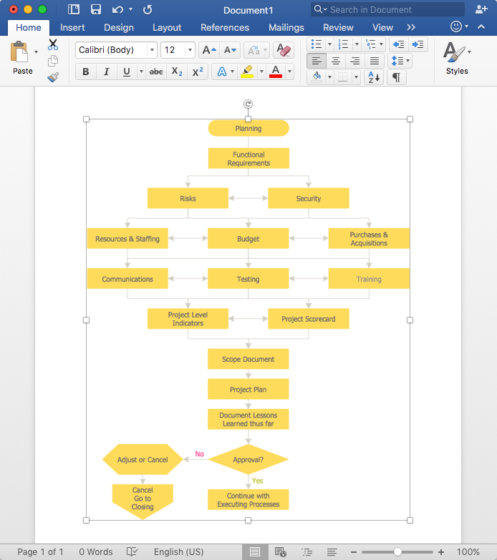Toggle align text right
The image size is (497, 560).
(355, 61)
